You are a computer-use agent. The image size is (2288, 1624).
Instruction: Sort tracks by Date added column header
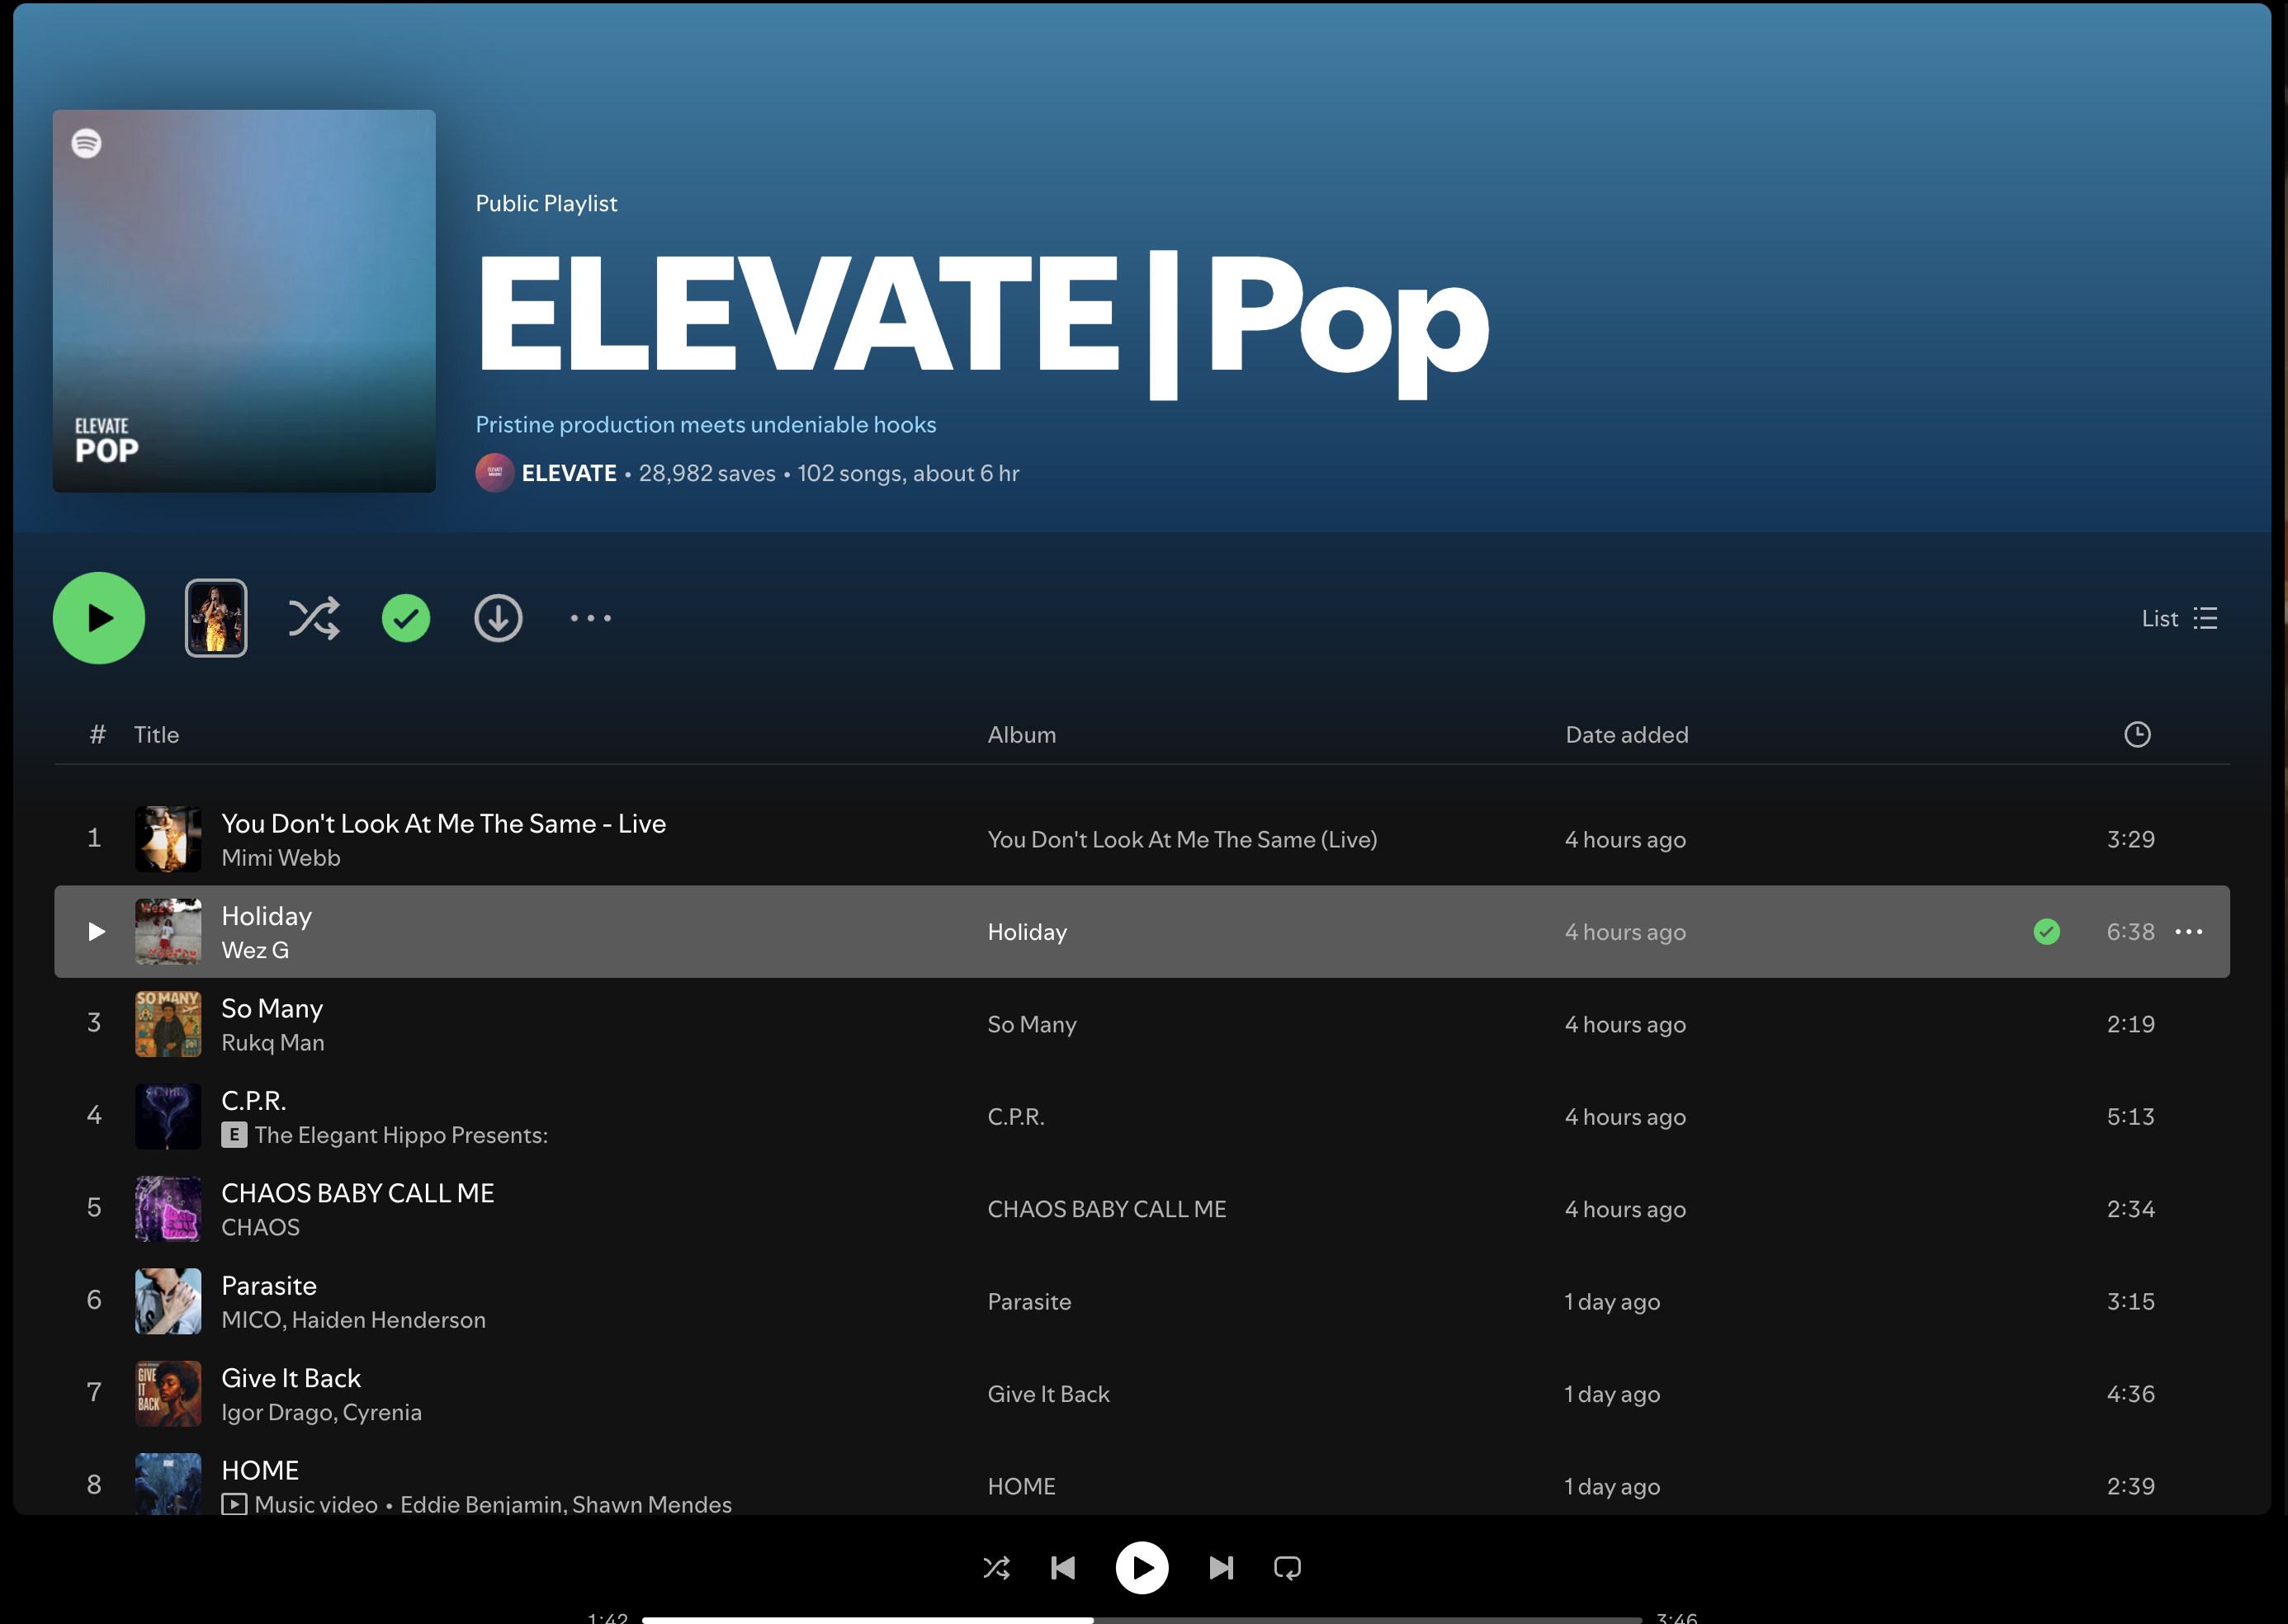(x=1626, y=734)
